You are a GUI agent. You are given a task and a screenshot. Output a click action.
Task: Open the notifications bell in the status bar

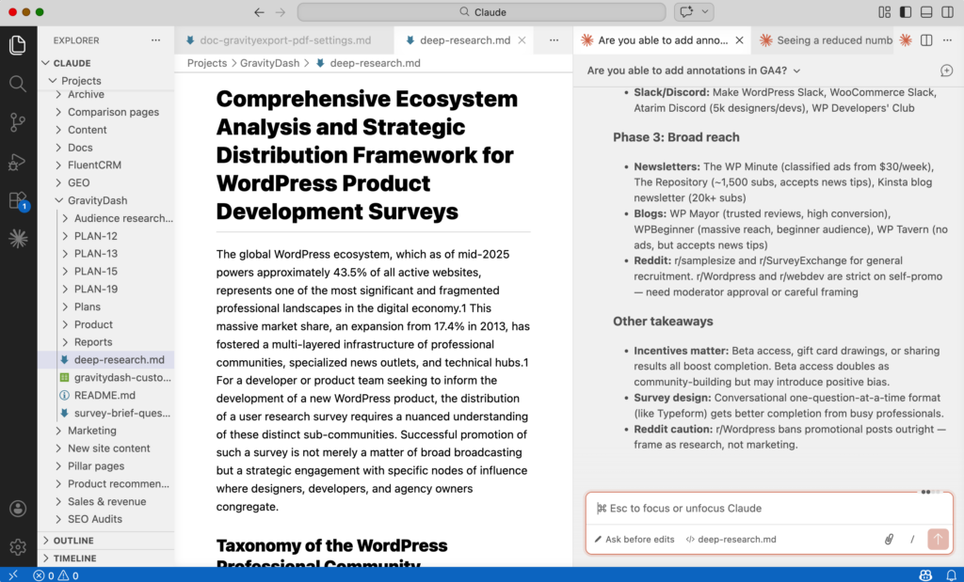point(953,574)
